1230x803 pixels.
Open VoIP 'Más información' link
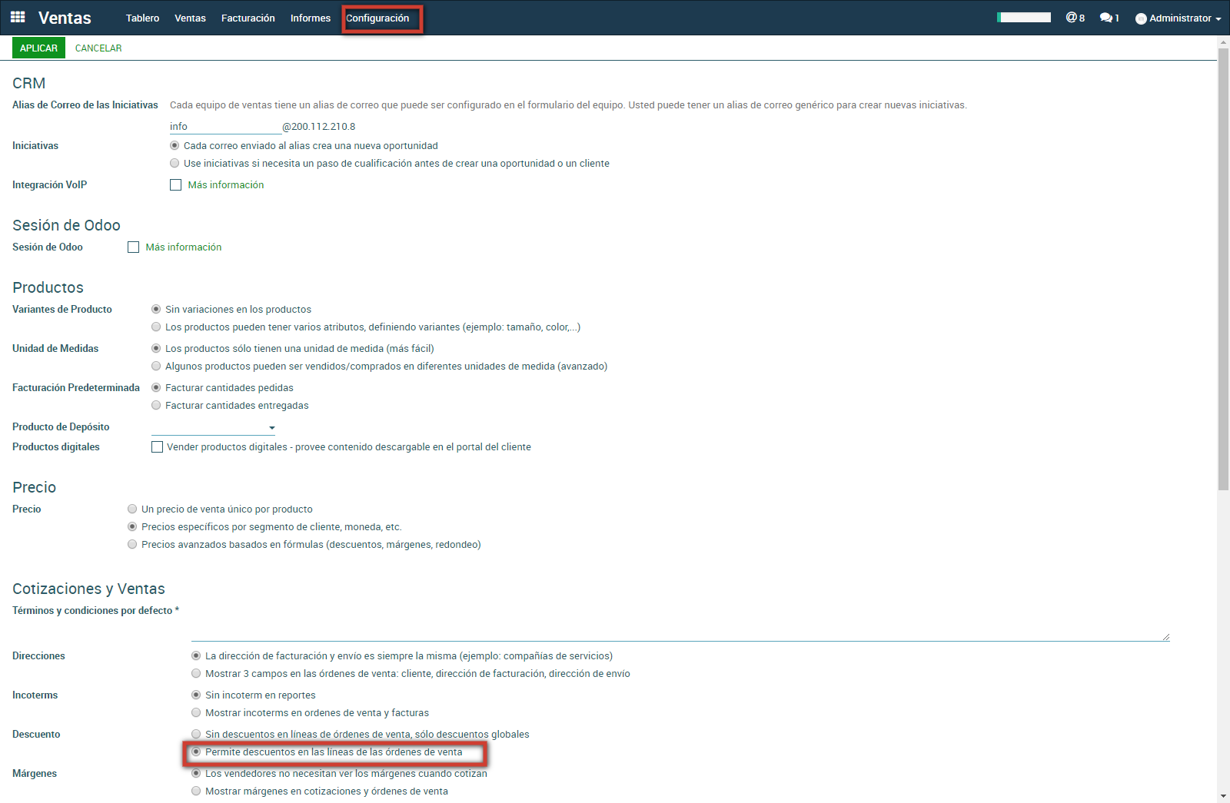coord(225,185)
